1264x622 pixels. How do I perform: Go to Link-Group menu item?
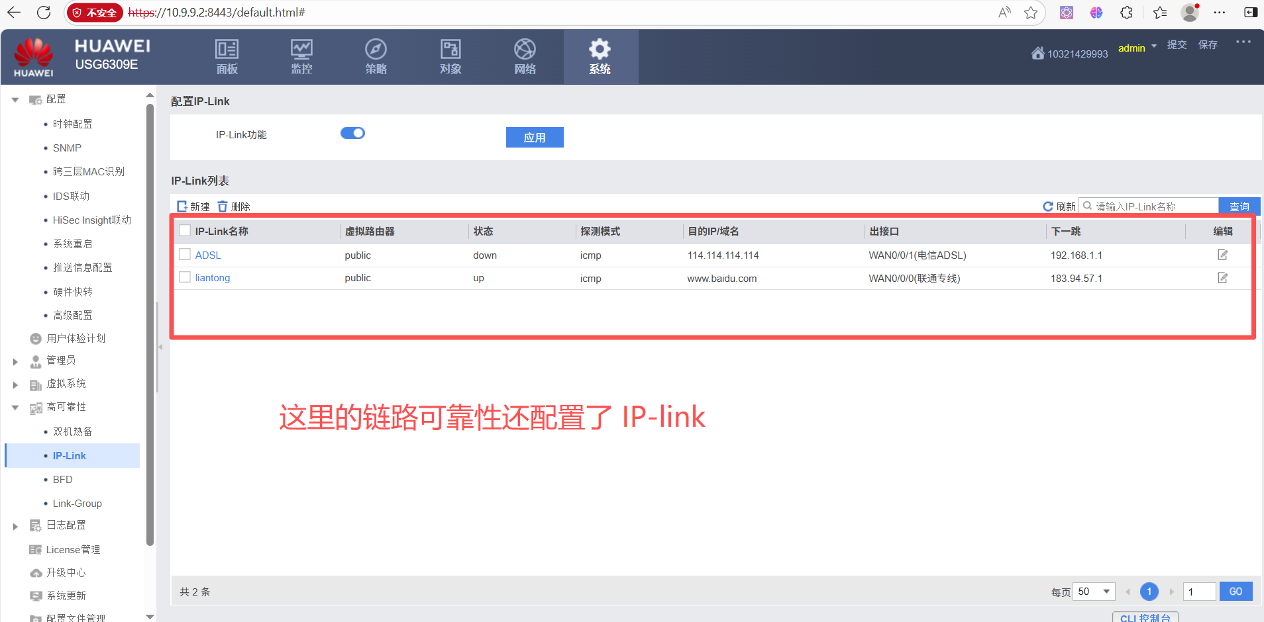coord(77,504)
